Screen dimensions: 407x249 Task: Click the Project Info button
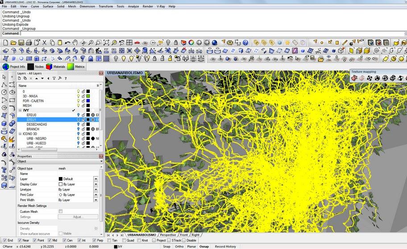[14, 67]
